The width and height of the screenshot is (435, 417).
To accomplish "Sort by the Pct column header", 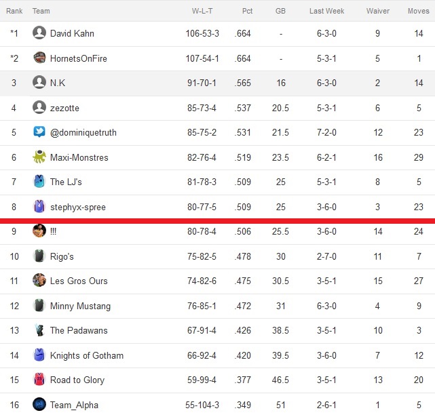I will pos(247,11).
